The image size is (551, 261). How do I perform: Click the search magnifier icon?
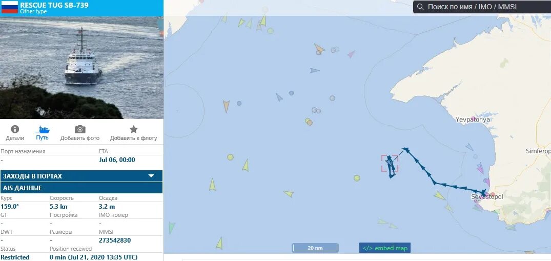[420, 7]
